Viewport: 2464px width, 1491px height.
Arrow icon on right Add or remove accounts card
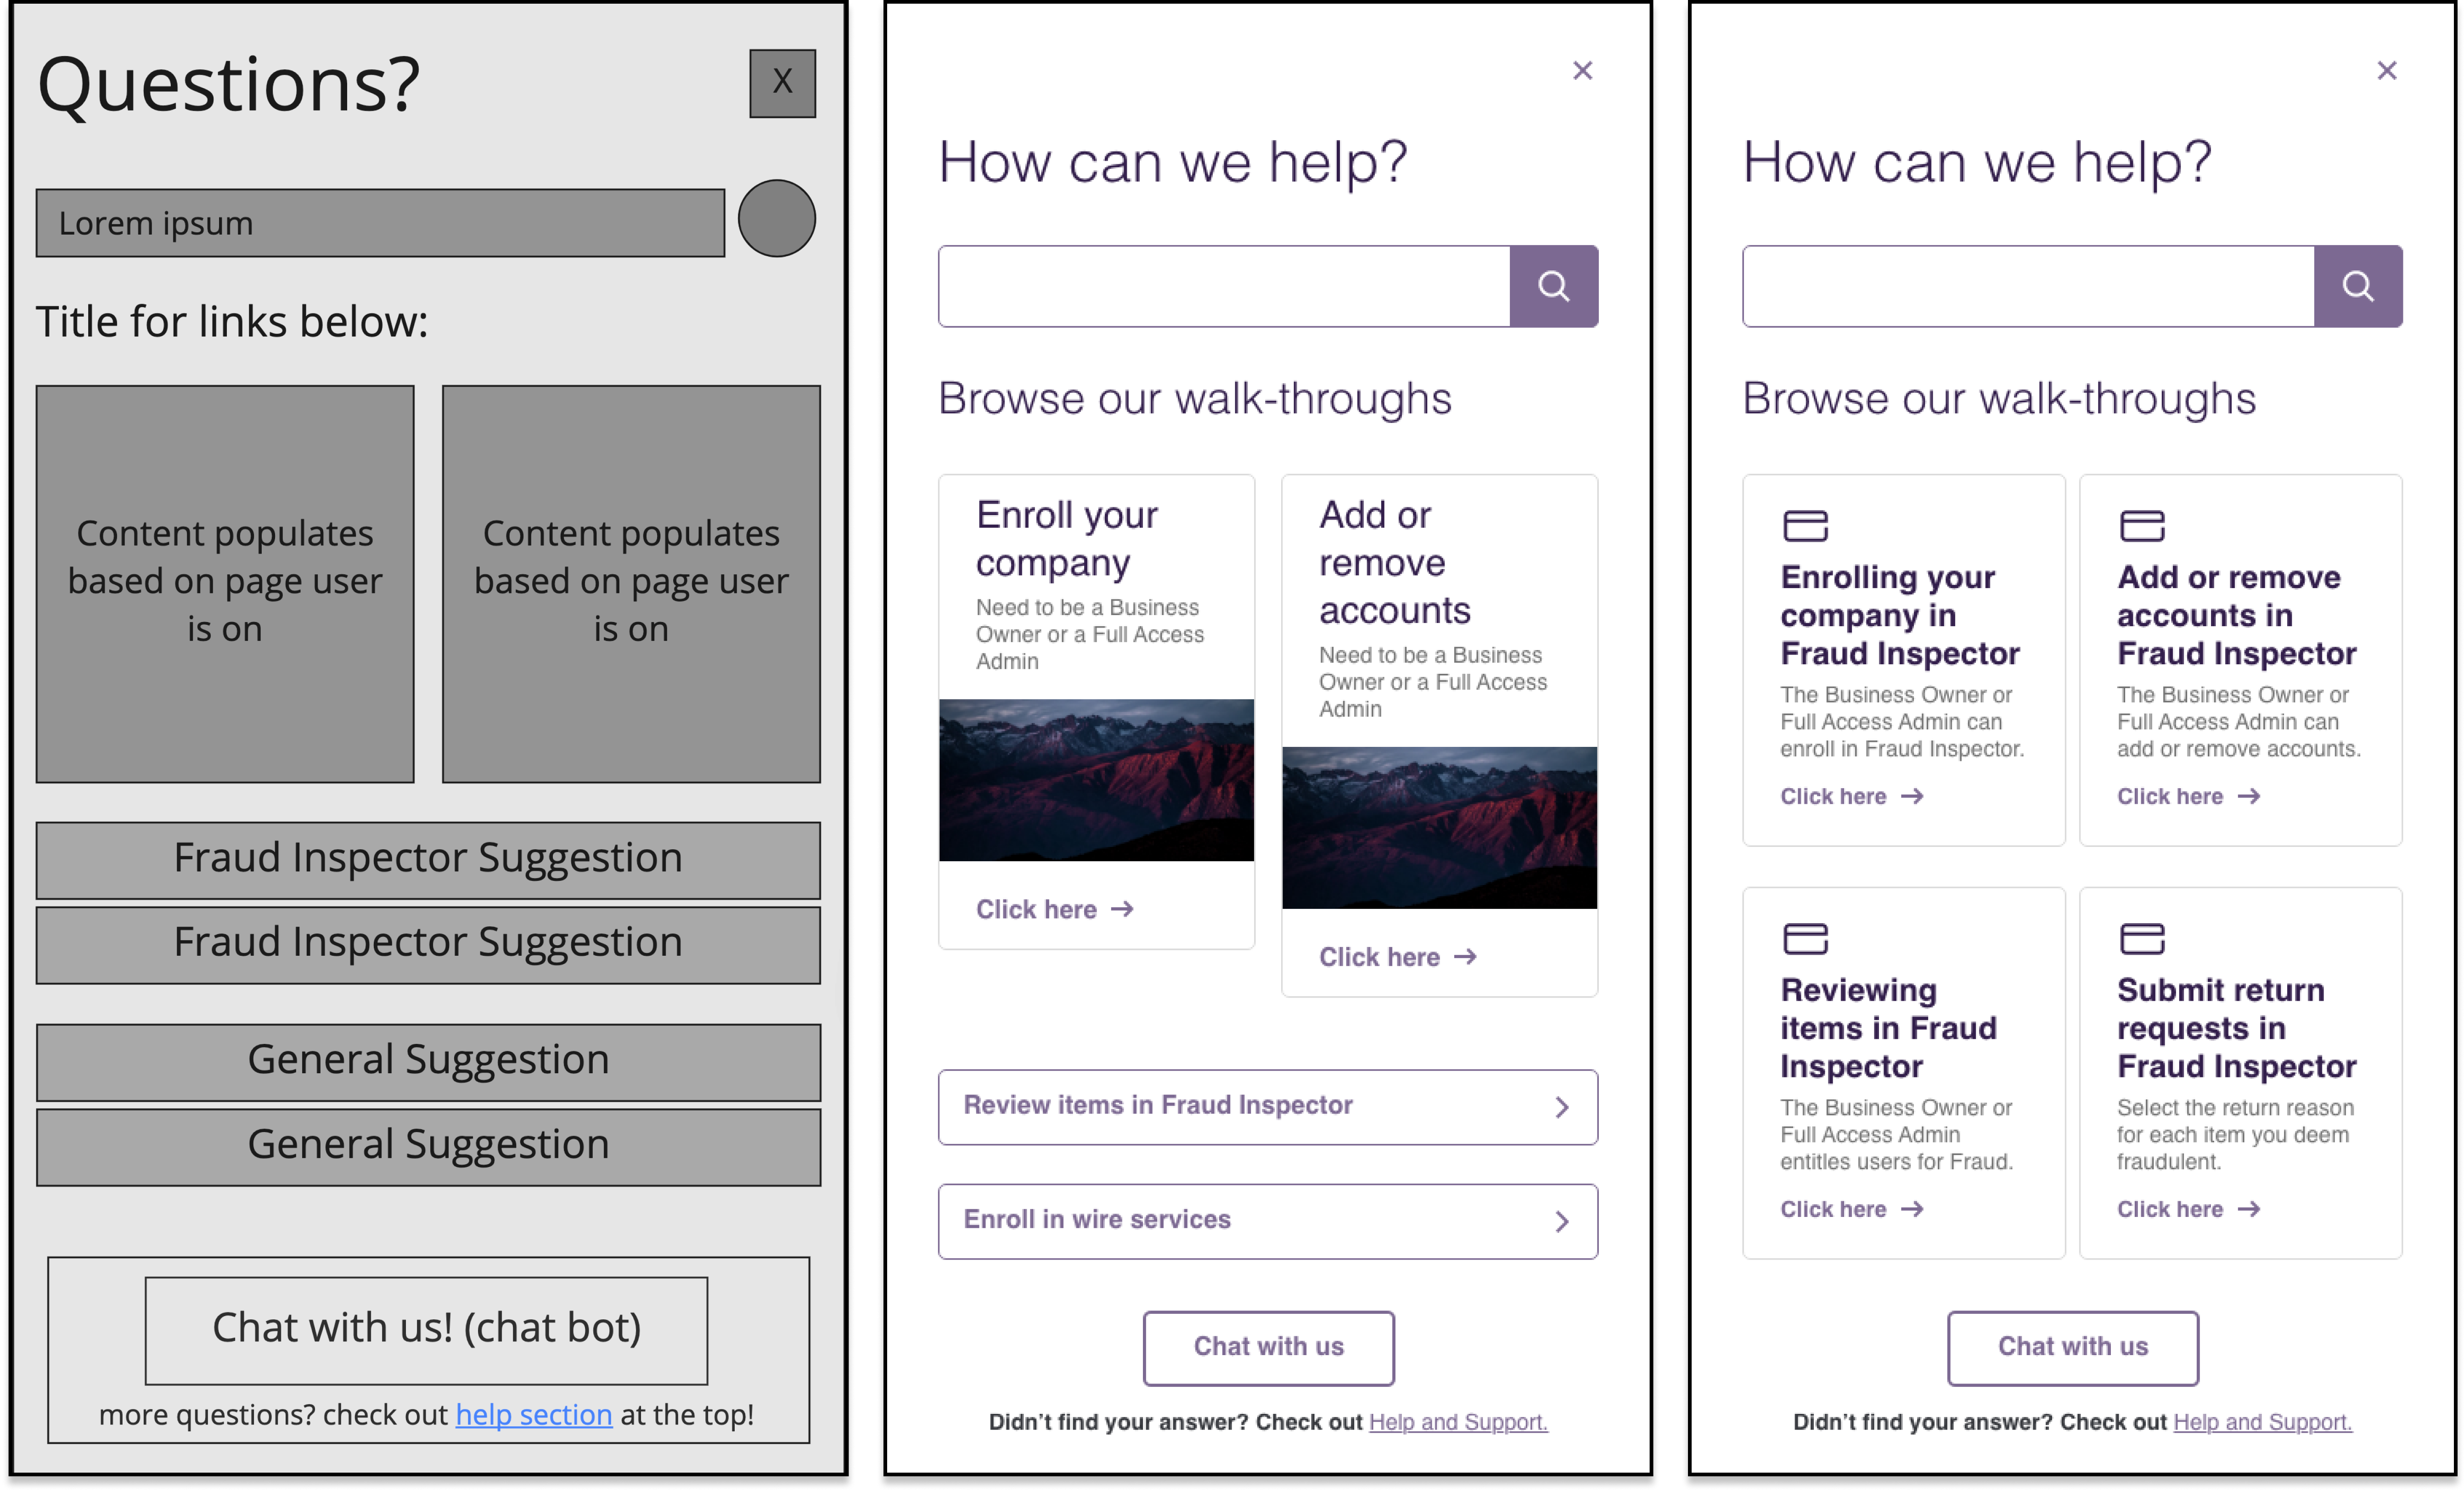coord(2250,796)
